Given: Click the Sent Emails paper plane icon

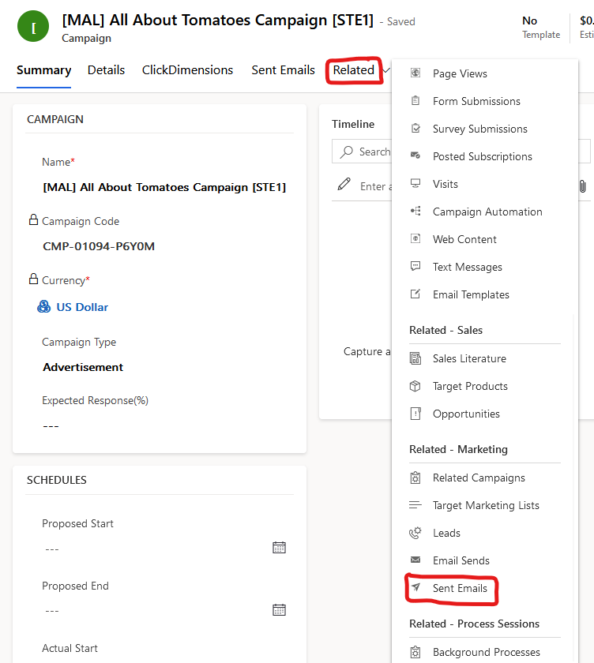Looking at the screenshot, I should tap(416, 587).
